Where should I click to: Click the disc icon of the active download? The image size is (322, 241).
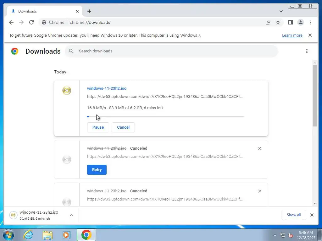pyautogui.click(x=67, y=90)
